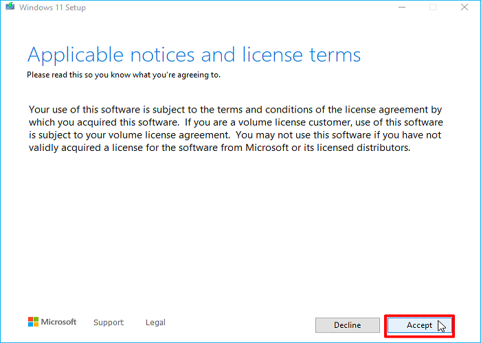Image resolution: width=481 pixels, height=343 pixels.
Task: Click the opening words "Your use of this software"
Action: 84,110
